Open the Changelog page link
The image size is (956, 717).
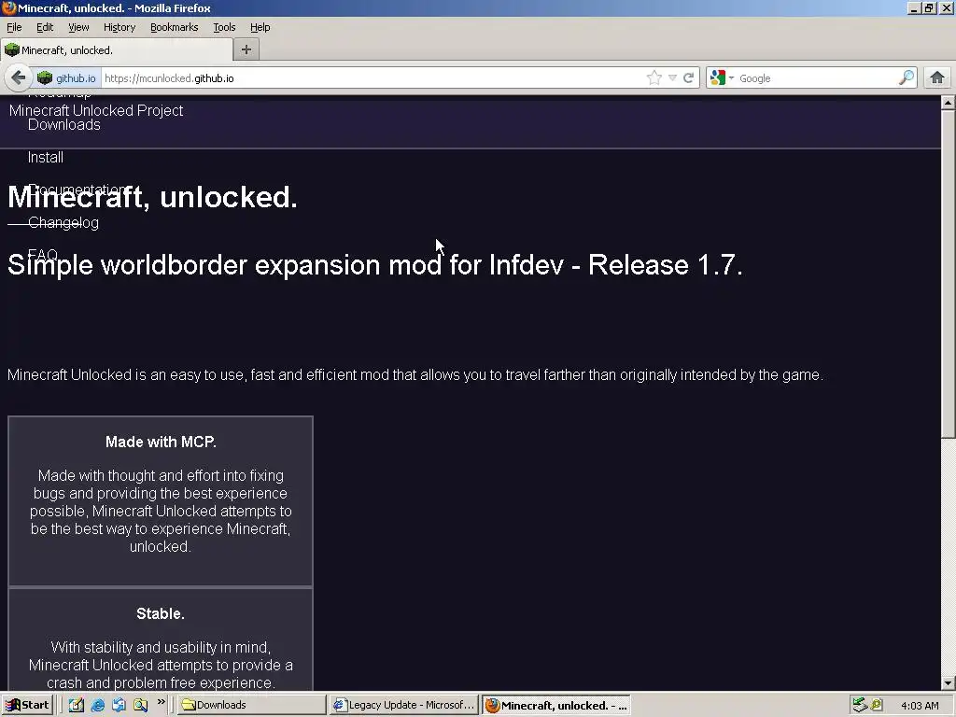(63, 222)
